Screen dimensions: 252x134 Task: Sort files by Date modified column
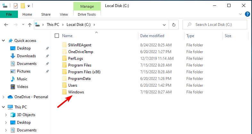click(x=152, y=35)
